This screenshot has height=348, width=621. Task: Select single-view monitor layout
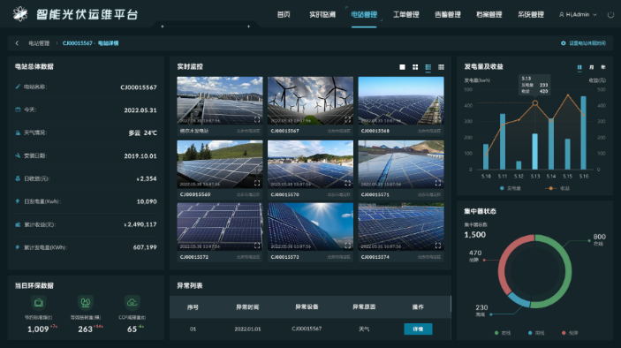pos(403,67)
